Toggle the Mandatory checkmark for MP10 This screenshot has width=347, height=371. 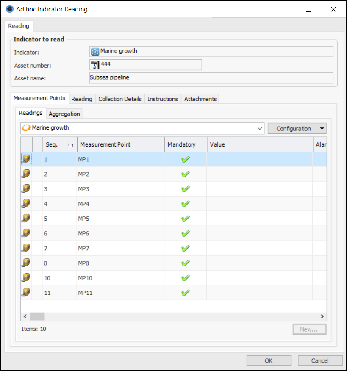(185, 278)
